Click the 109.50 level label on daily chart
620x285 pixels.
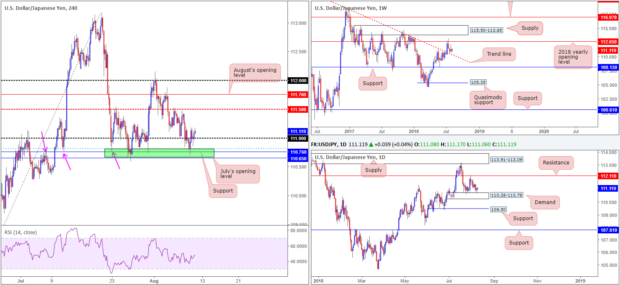tap(498, 209)
